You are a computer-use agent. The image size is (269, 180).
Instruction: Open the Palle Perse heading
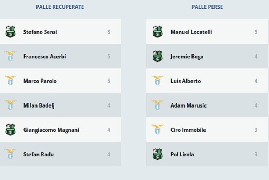[207, 7]
